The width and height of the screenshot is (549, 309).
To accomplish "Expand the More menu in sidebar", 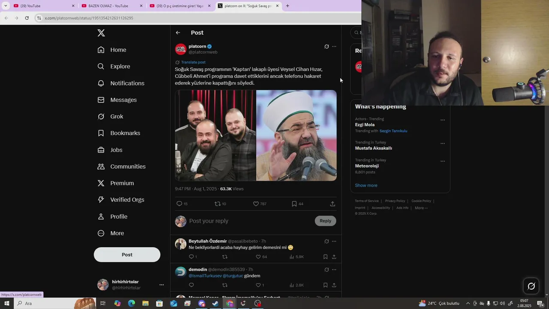I will coord(111,233).
